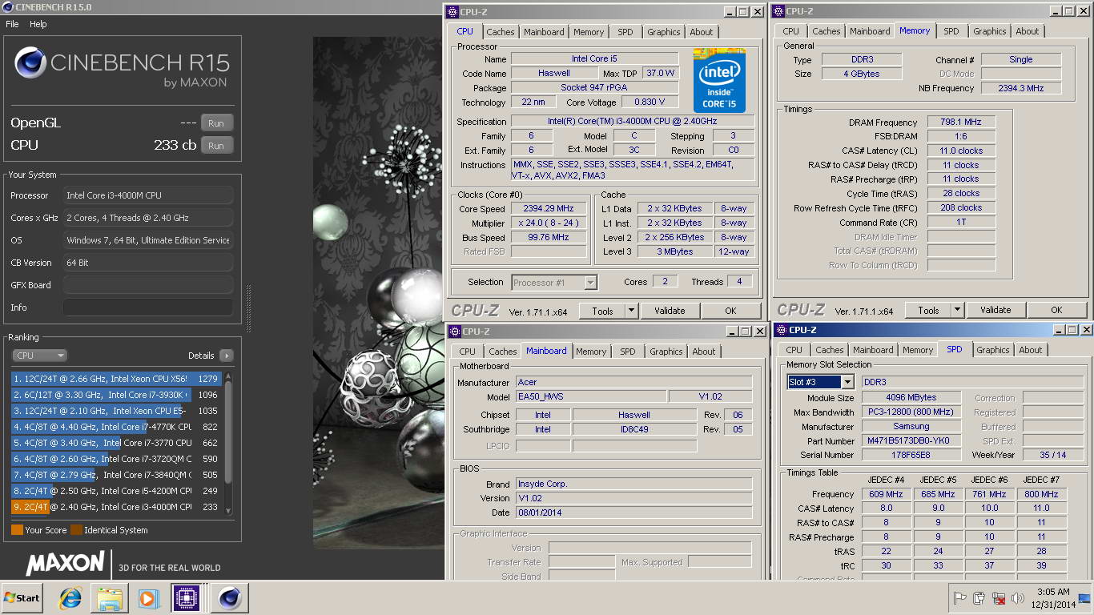Run the OpenGL benchmark
Viewport: 1094px width, 615px height.
tap(216, 123)
